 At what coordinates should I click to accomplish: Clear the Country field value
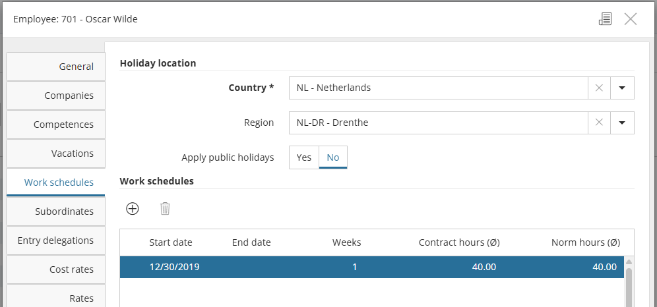[x=599, y=88]
